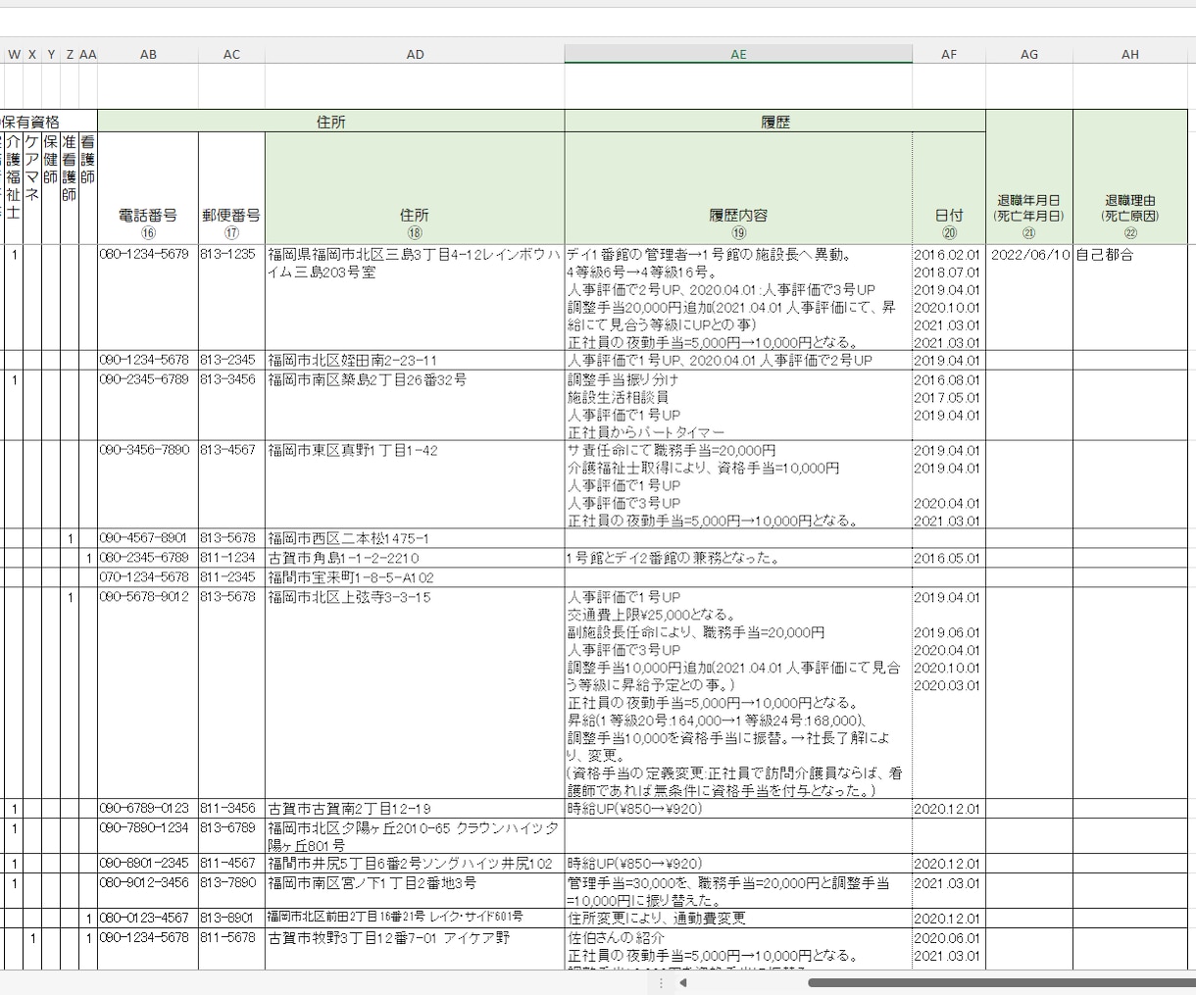Select postal code cell 813-3456

point(231,405)
